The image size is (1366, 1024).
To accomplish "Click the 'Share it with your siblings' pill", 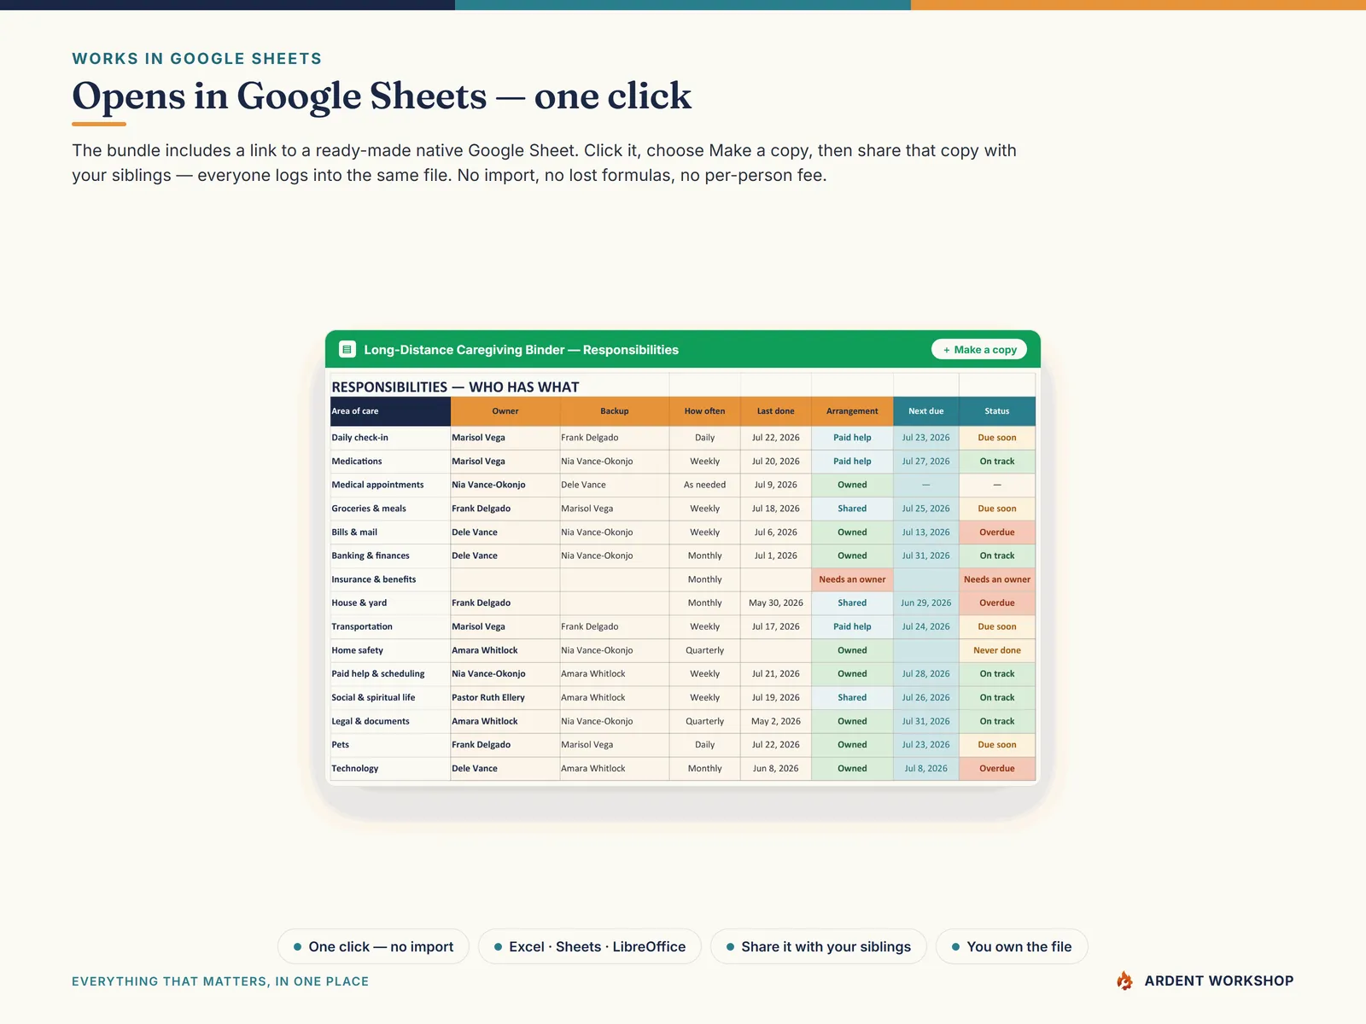I will coord(818,946).
